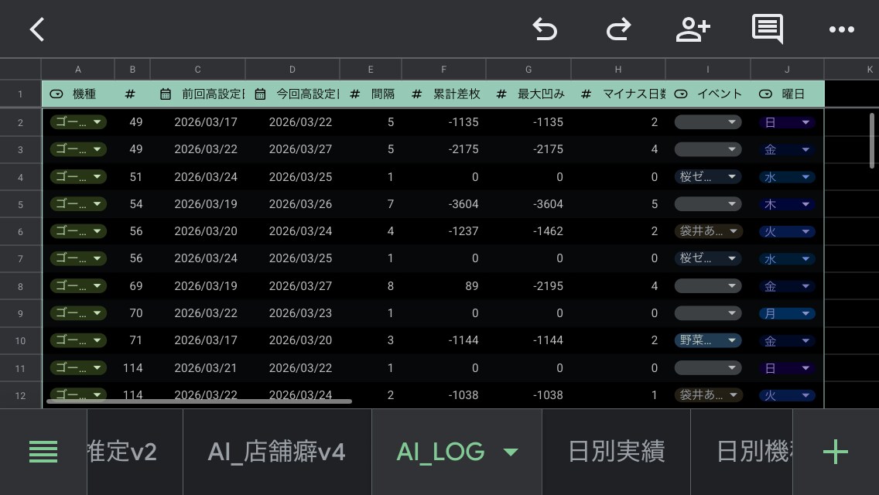The image size is (879, 495).
Task: Select cell with value 89 in row 8
Action: 443,286
